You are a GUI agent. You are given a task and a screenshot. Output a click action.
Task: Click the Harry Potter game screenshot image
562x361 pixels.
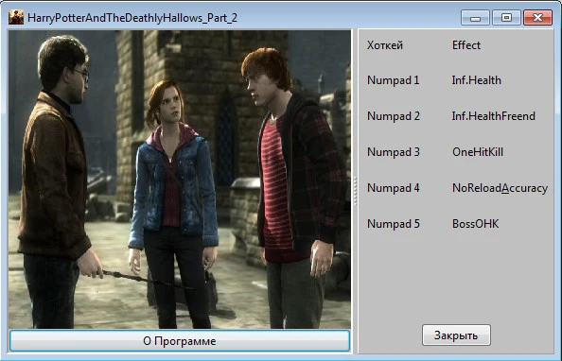pyautogui.click(x=180, y=179)
